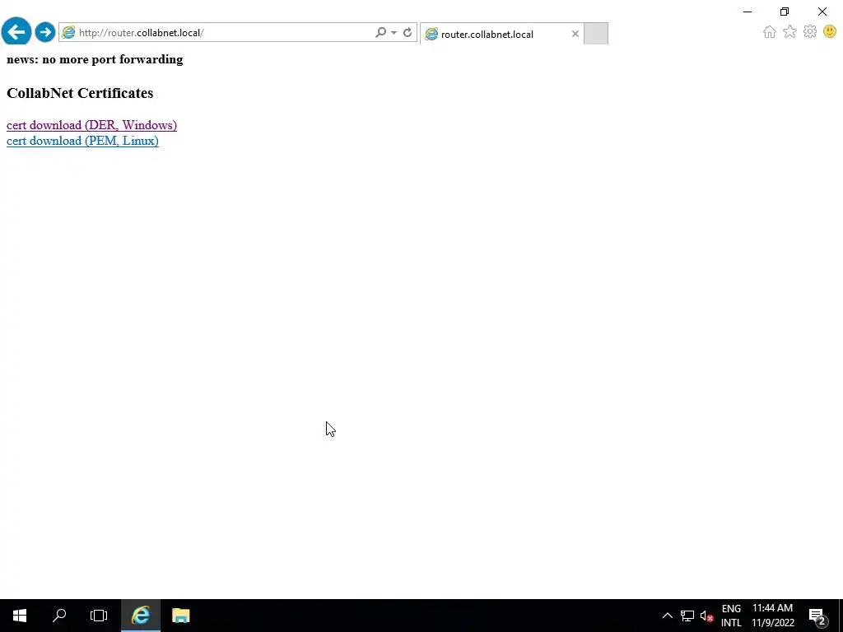
Task: Go back with the browser Back arrow
Action: [x=16, y=32]
